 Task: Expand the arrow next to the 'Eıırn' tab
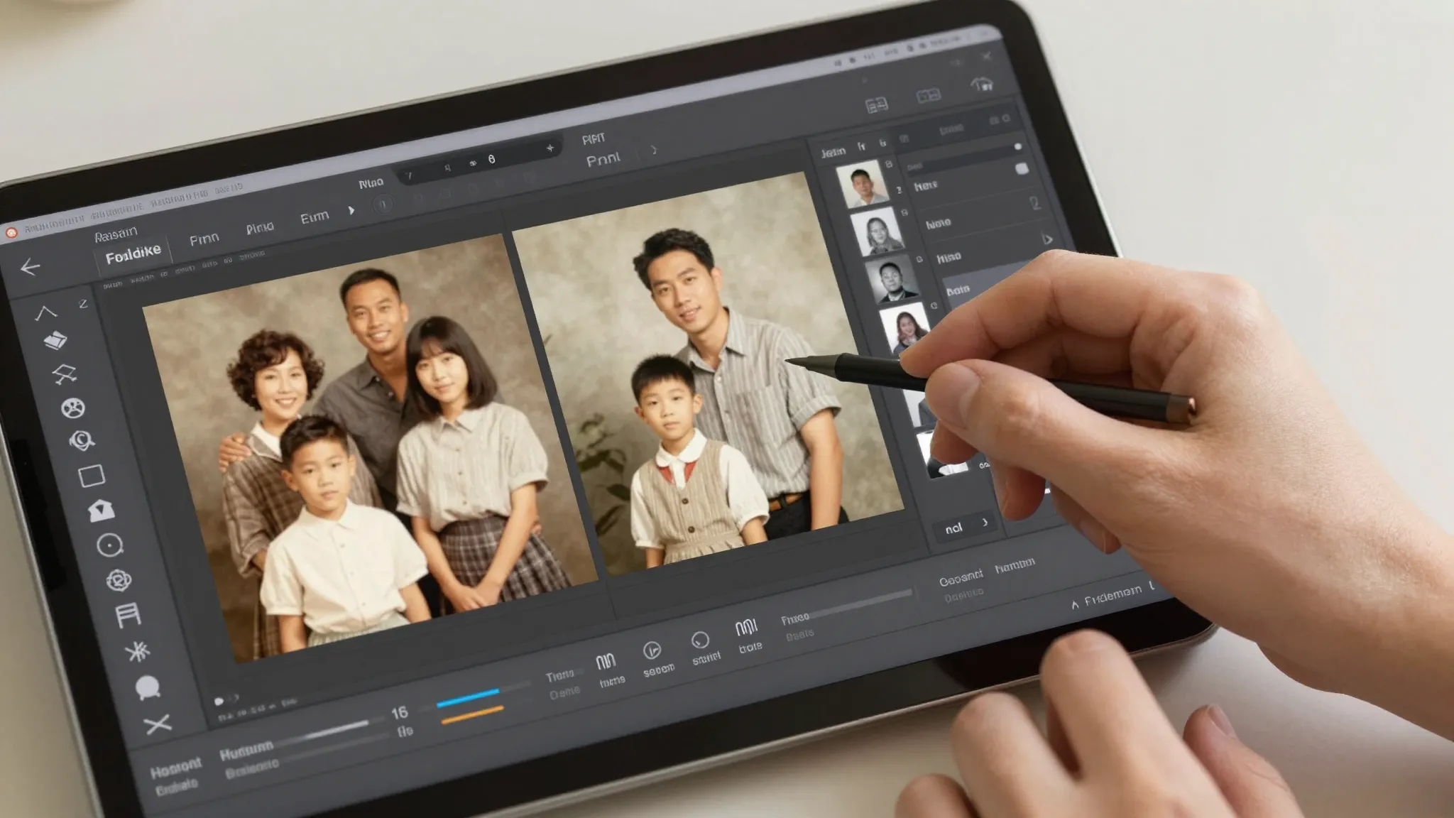click(351, 210)
